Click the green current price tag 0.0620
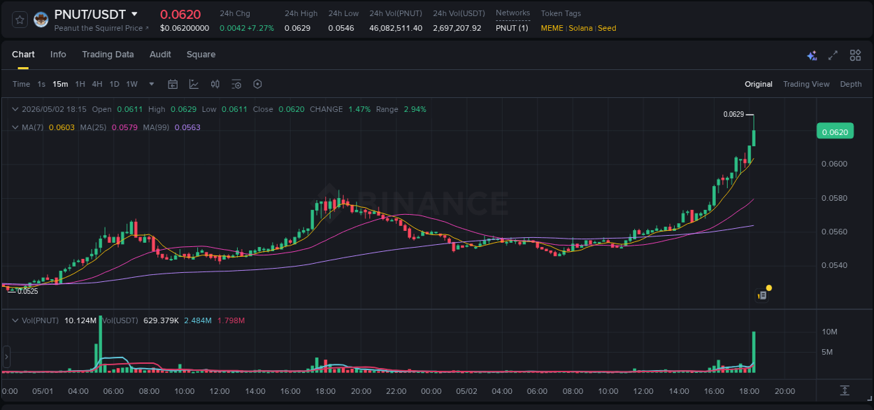 pyautogui.click(x=834, y=132)
